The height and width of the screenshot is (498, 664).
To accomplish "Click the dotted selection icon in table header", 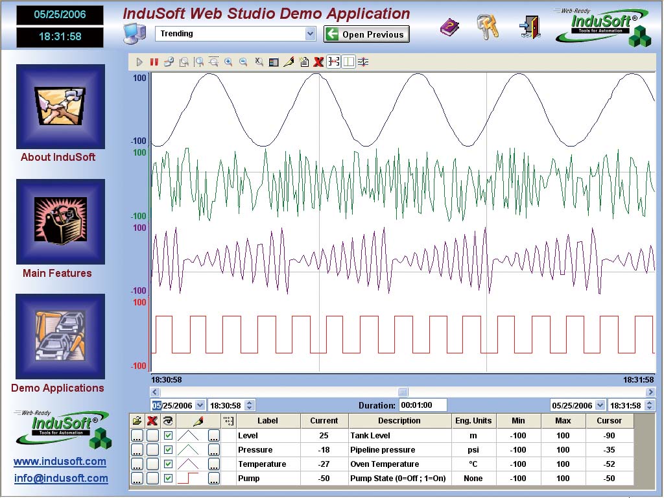I will [x=229, y=420].
